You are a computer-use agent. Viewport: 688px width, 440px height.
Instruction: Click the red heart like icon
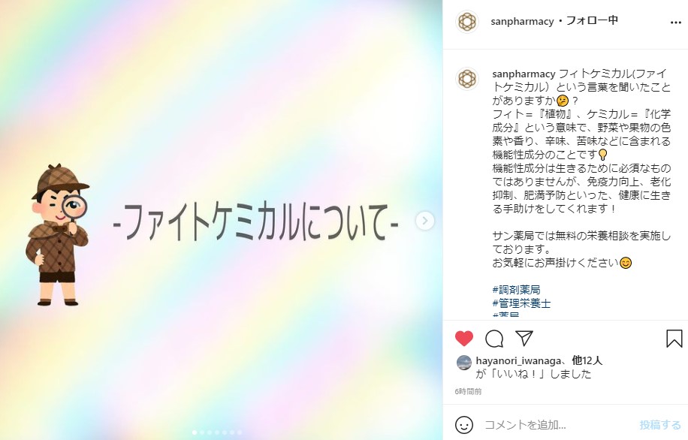[x=463, y=338]
